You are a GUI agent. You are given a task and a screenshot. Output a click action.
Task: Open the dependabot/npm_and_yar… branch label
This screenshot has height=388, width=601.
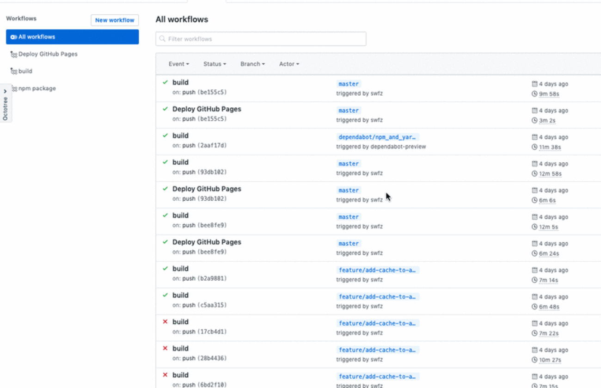377,137
